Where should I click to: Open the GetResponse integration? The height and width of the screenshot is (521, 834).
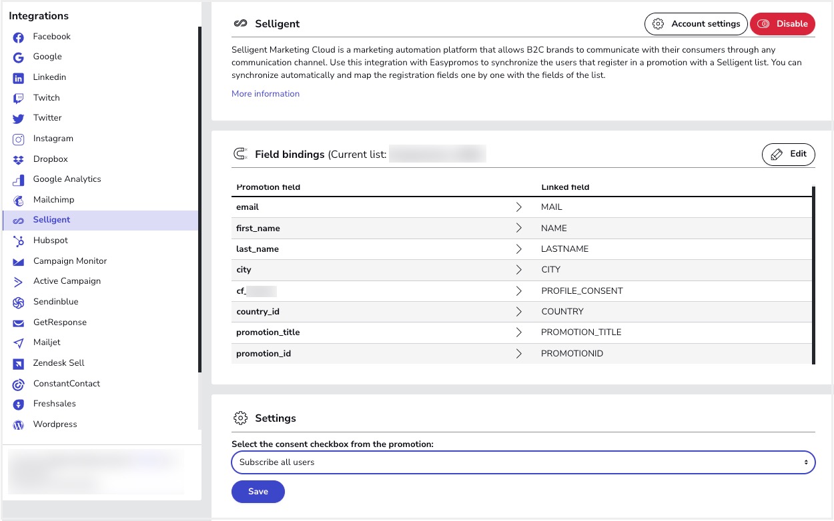click(x=60, y=322)
